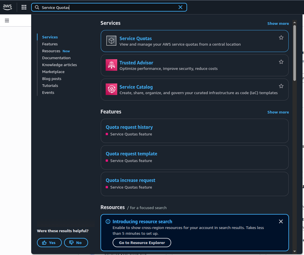The image size is (304, 255).
Task: Clear the search field with X icon
Action: tap(180, 7)
